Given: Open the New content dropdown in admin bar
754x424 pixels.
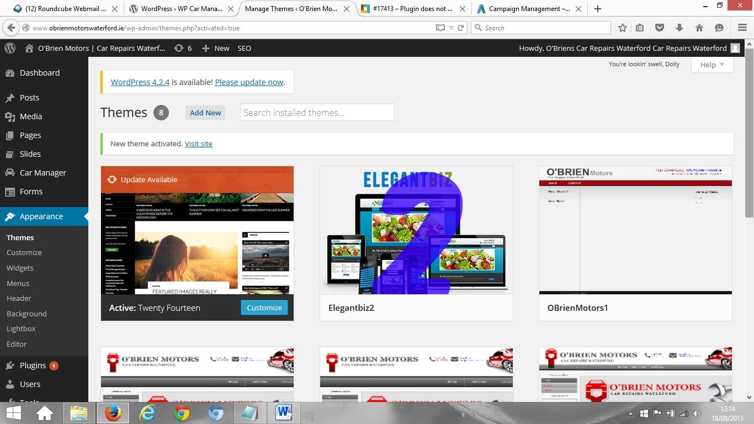Looking at the screenshot, I should click(216, 48).
